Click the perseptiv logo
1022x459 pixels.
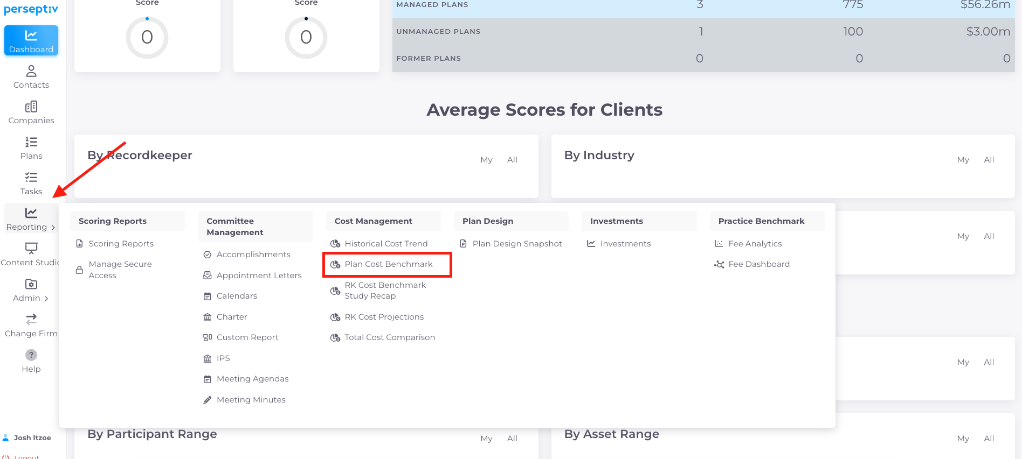(x=31, y=9)
